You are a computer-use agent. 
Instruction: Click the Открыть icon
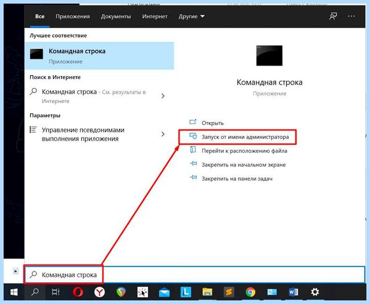(x=193, y=122)
